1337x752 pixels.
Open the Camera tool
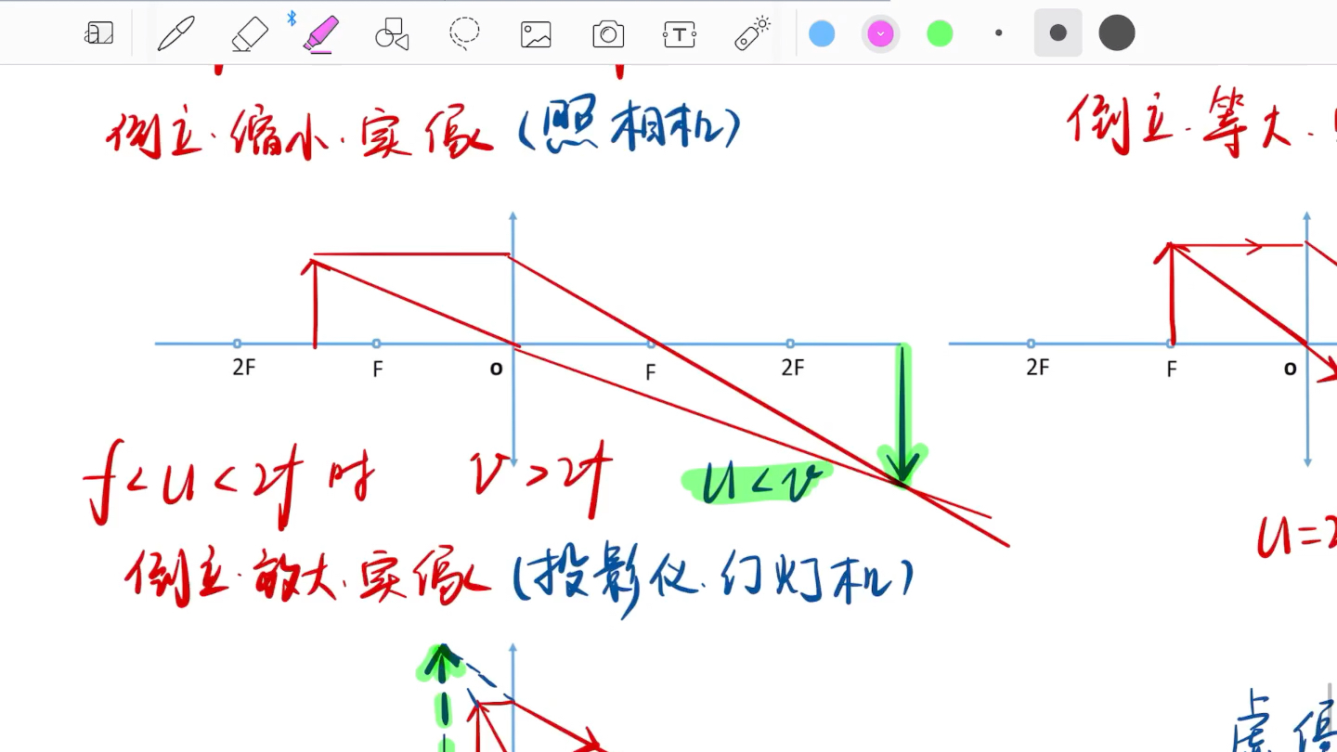coord(608,35)
